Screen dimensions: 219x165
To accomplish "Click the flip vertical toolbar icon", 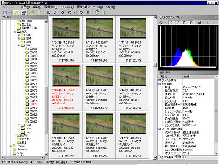I will tap(55, 12).
